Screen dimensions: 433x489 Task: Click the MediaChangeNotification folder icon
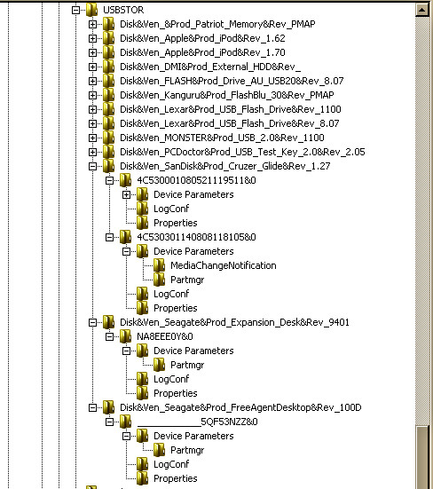click(159, 265)
